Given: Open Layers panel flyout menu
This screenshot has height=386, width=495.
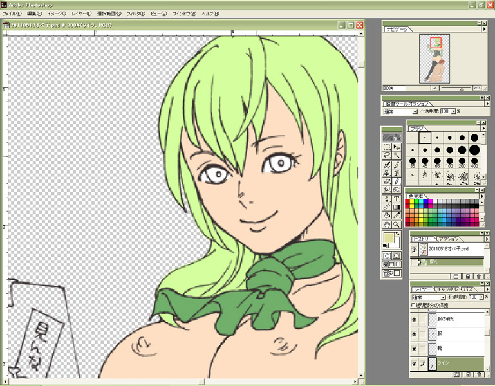Looking at the screenshot, I should (x=487, y=289).
